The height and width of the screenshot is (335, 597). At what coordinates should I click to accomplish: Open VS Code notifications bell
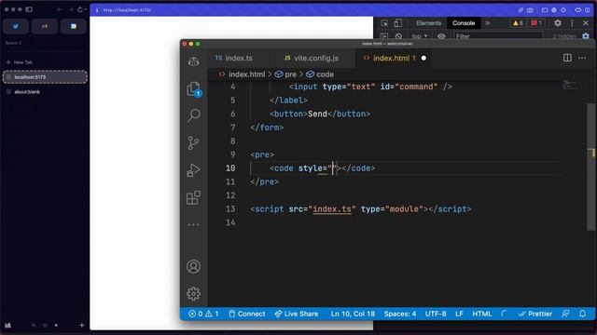click(x=582, y=314)
